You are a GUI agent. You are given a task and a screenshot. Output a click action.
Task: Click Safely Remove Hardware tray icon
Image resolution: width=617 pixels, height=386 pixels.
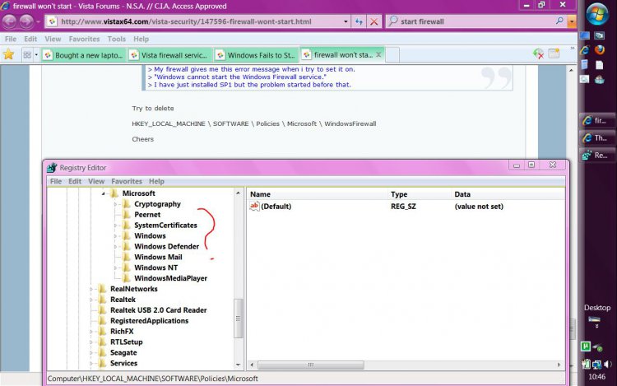tap(598, 347)
